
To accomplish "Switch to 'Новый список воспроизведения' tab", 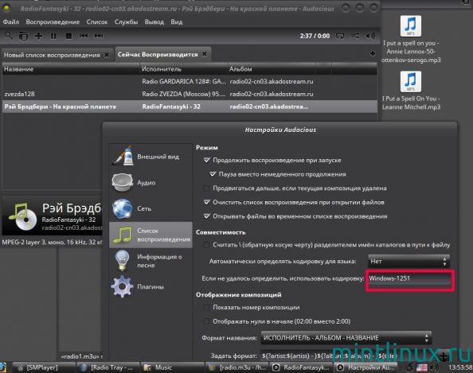I will tap(52, 55).
